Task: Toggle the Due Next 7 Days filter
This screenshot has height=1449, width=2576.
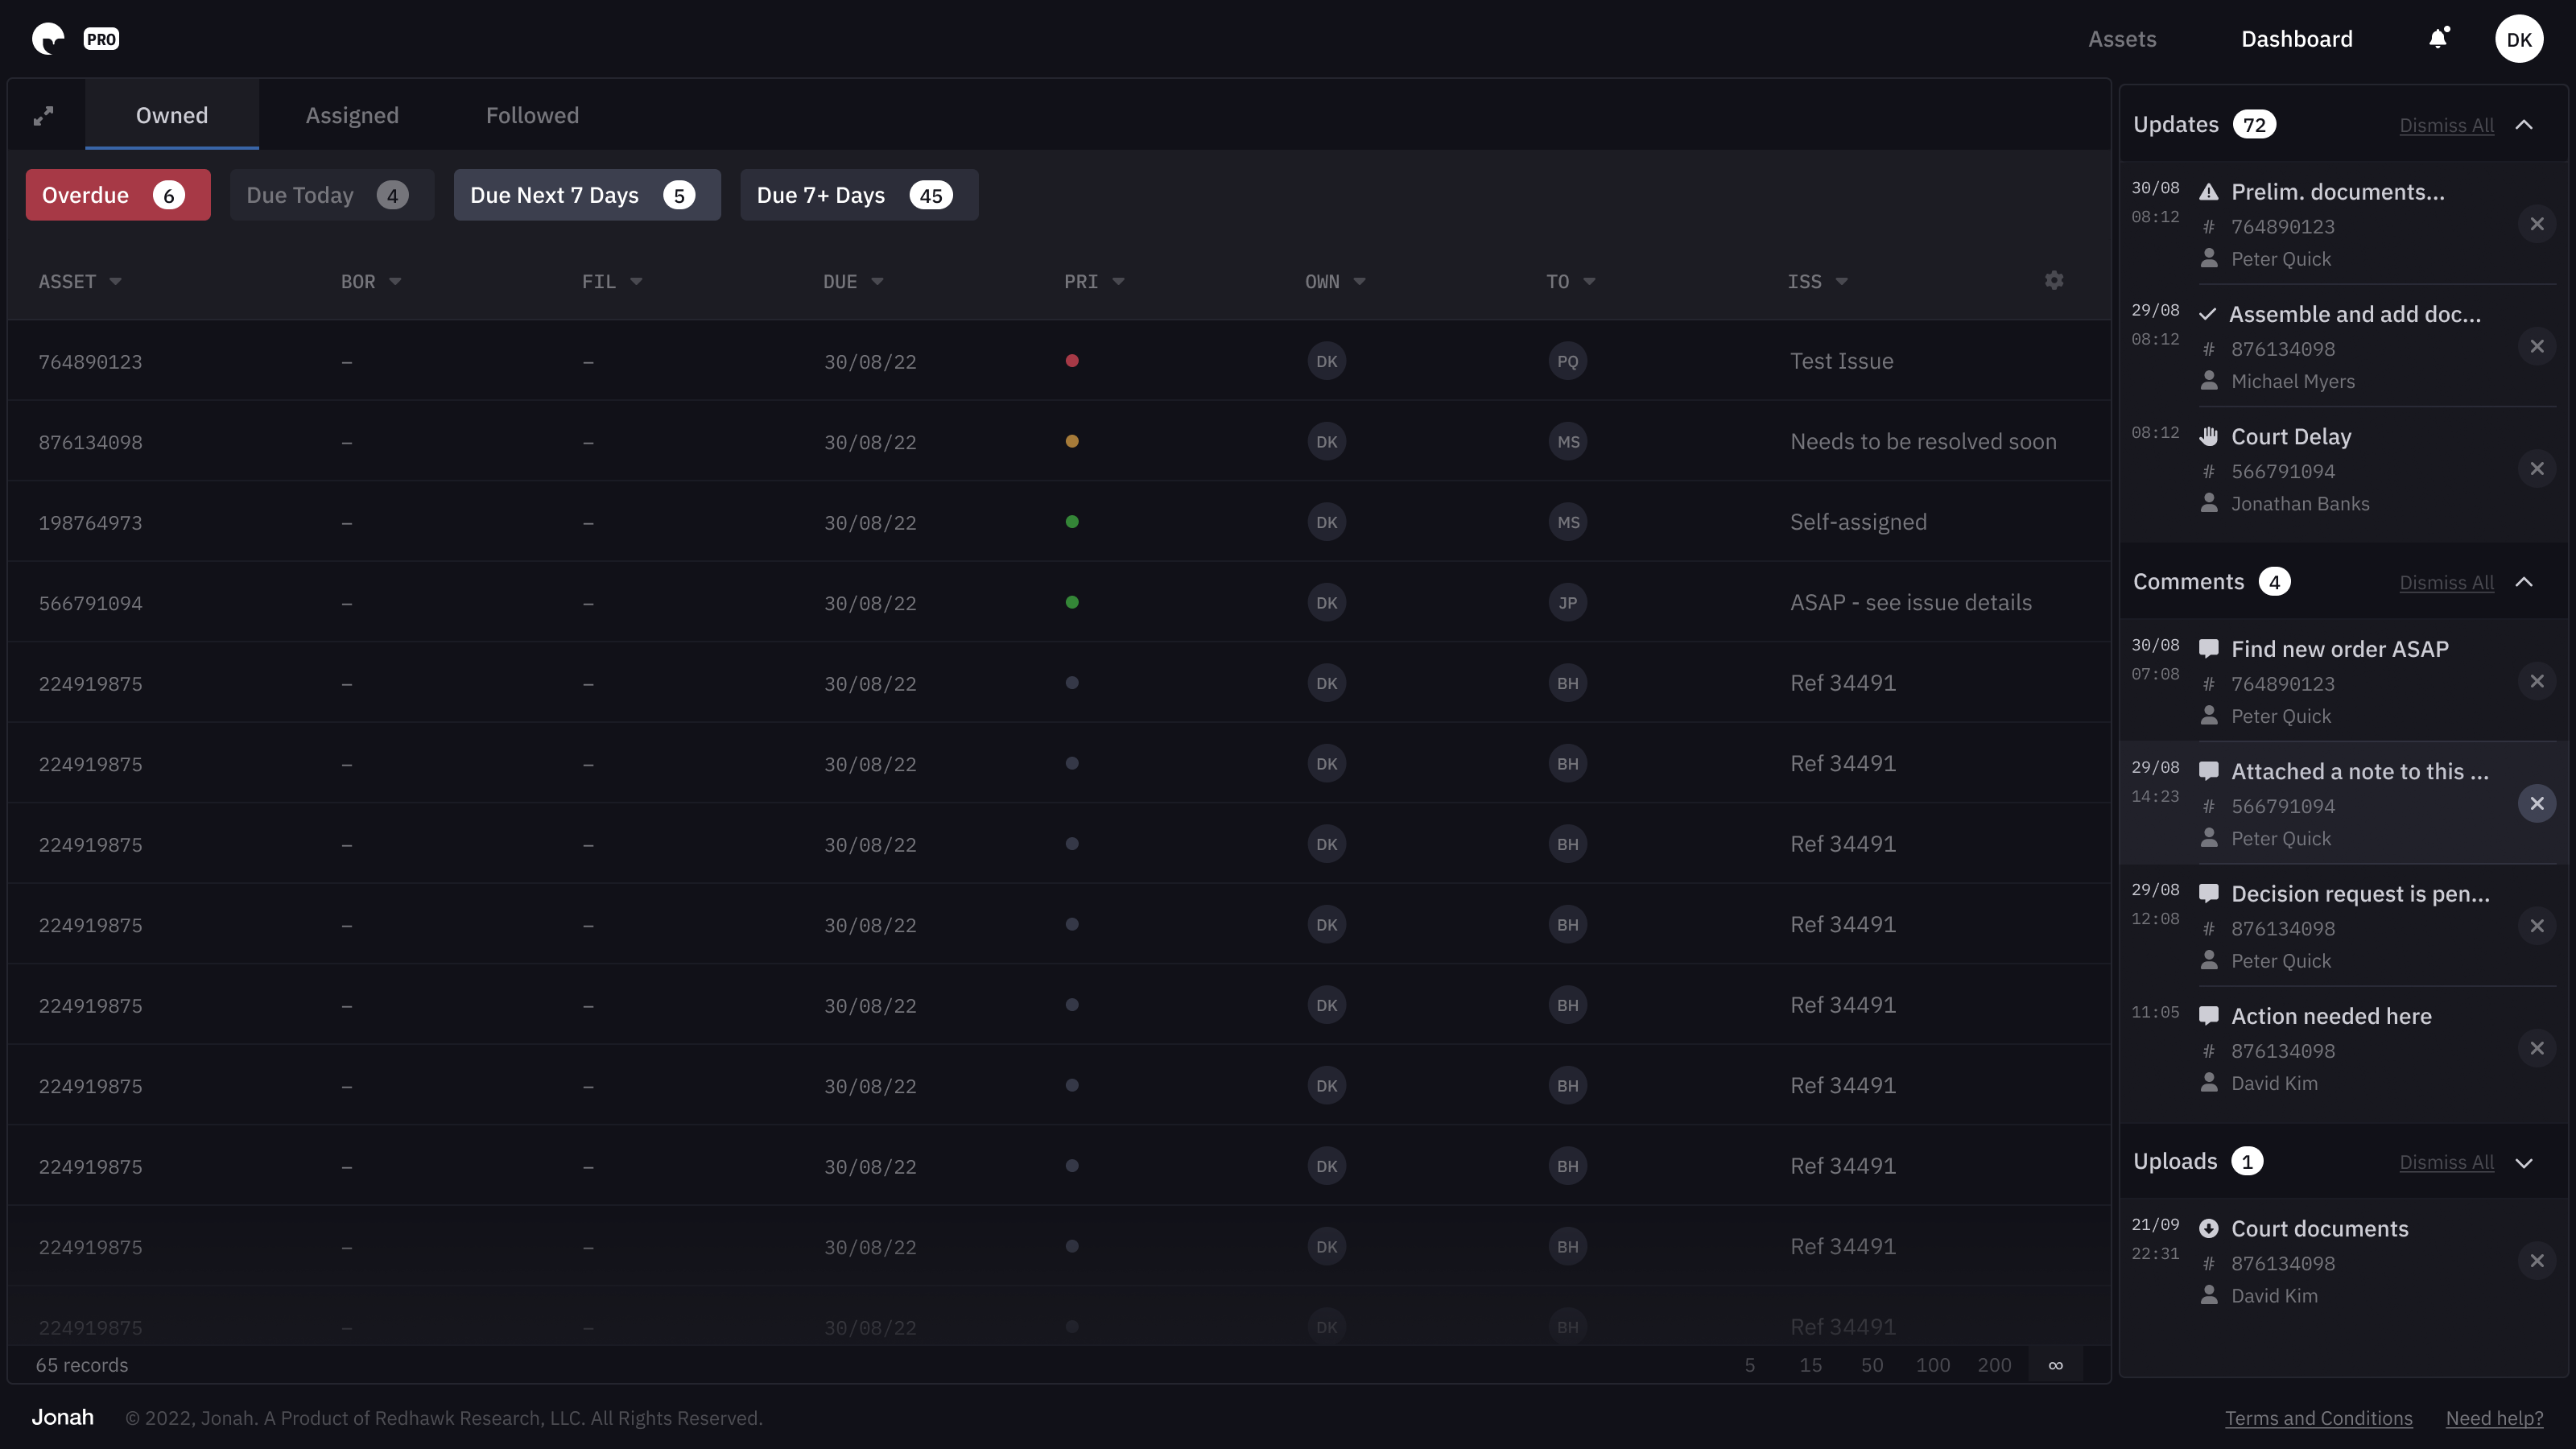Action: (586, 195)
